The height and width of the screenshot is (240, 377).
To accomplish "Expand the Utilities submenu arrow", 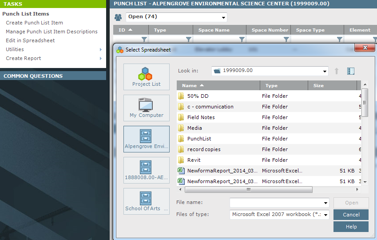I will pos(101,50).
